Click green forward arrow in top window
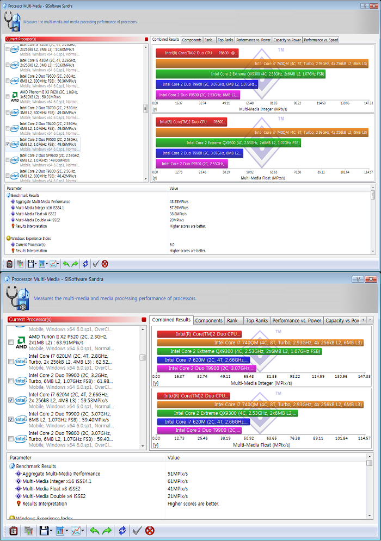 (x=75, y=264)
